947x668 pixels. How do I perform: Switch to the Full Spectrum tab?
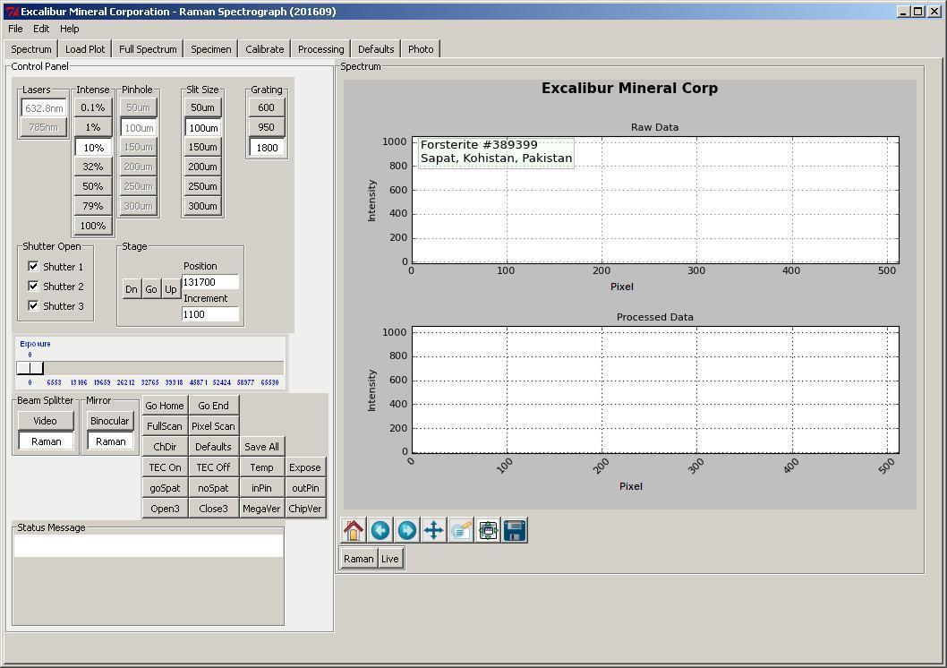pos(148,49)
